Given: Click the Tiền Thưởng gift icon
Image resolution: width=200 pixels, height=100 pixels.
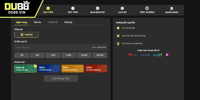Looking at the screenshot, I should pos(147,8).
